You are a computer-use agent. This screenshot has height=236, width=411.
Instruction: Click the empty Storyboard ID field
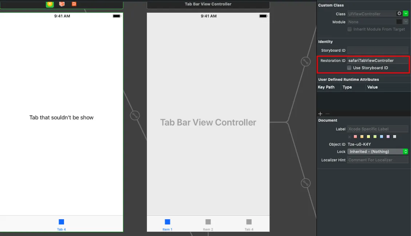pos(378,50)
